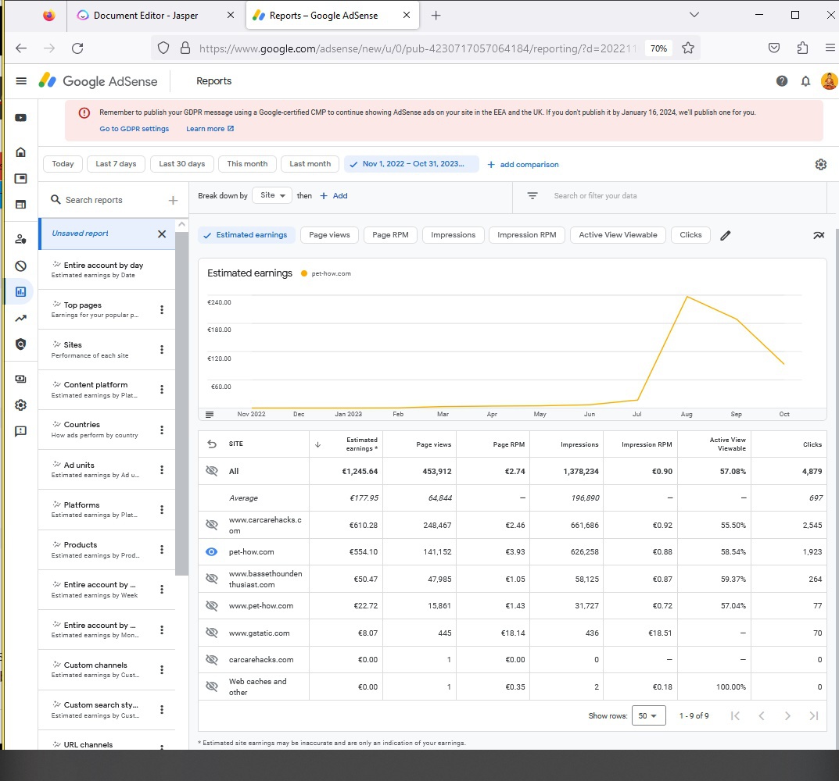Screen dimensions: 839x781
Task: Click add comparison
Action: click(523, 165)
